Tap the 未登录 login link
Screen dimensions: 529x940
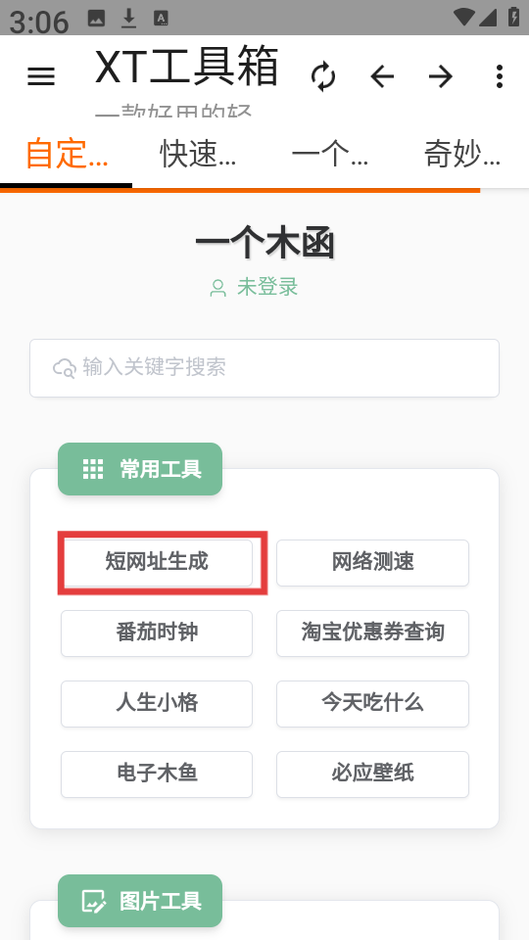(267, 287)
